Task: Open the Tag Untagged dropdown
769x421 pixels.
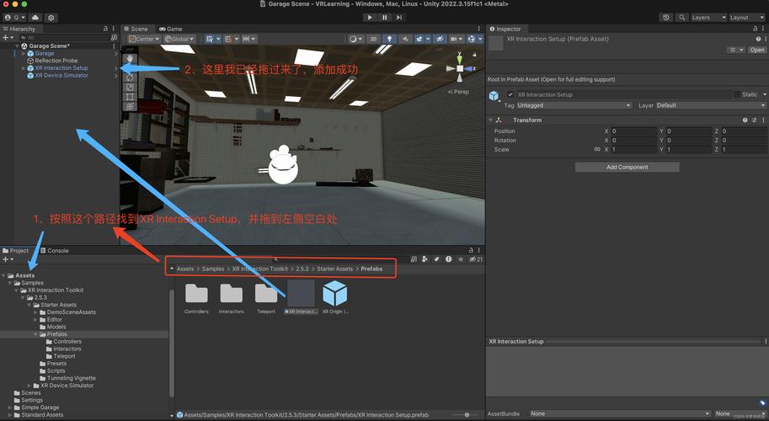Action: pos(574,105)
